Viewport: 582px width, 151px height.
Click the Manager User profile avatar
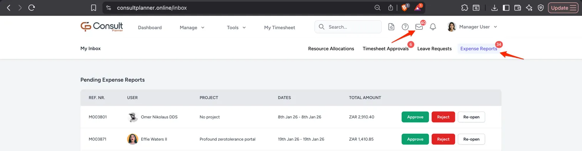click(x=452, y=27)
